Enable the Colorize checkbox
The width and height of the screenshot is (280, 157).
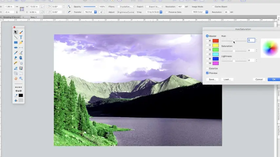coord(207,69)
